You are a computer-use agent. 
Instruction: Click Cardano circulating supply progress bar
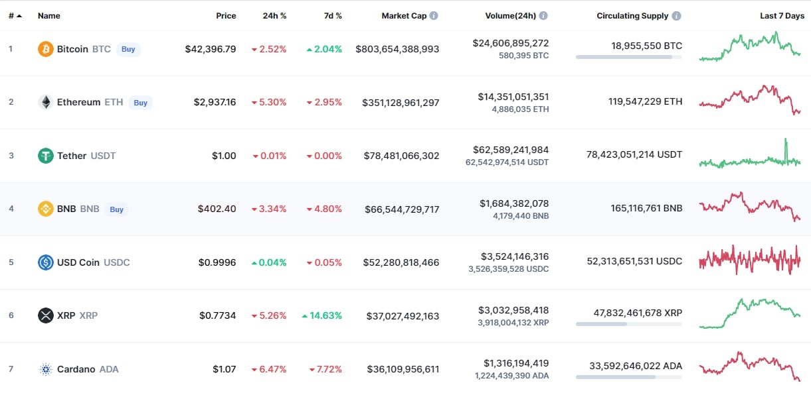click(629, 377)
